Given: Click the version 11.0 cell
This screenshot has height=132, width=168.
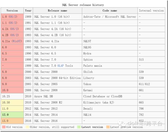Looking at the screenshot, I should click(x=12, y=108).
